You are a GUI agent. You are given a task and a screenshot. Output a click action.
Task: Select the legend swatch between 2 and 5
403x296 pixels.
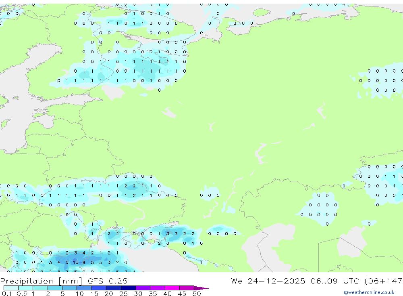click(x=55, y=288)
